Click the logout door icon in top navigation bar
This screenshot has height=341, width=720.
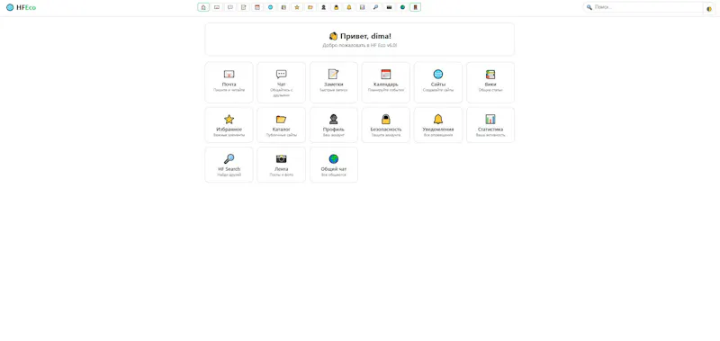(416, 7)
